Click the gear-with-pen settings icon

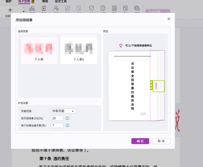click(137, 8)
